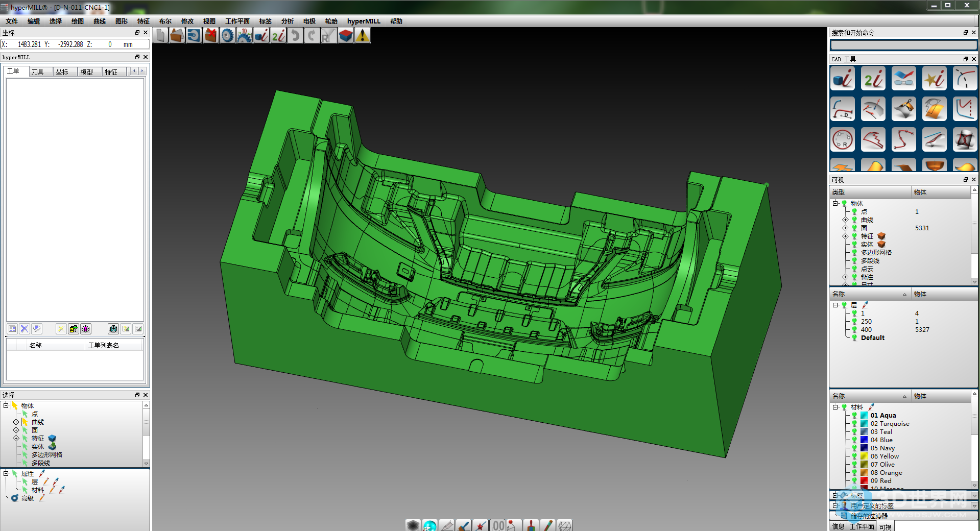This screenshot has height=531, width=980.
Task: Click the star info icon in CAD tools
Action: point(935,79)
